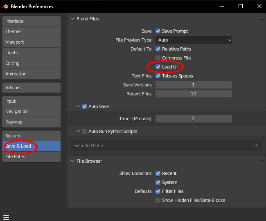
Task: Click the plus icon to add excluded path
Action: click(x=256, y=146)
